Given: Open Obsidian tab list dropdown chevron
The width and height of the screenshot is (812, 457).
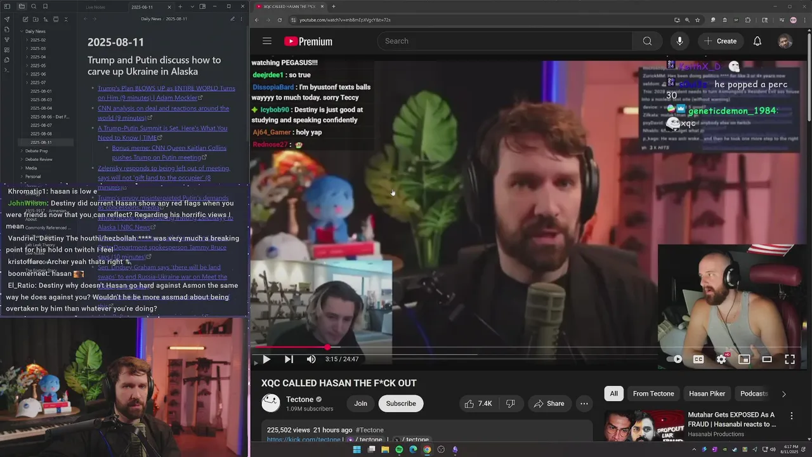Looking at the screenshot, I should 192,6.
